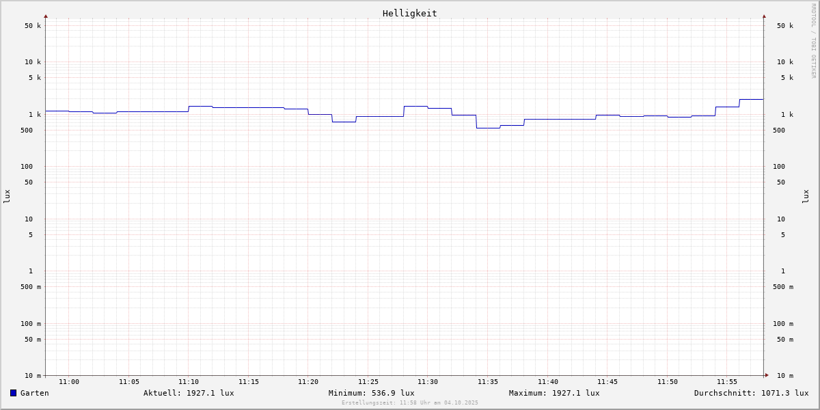
Task: Click the 11:15 time axis label
Action: point(249,382)
